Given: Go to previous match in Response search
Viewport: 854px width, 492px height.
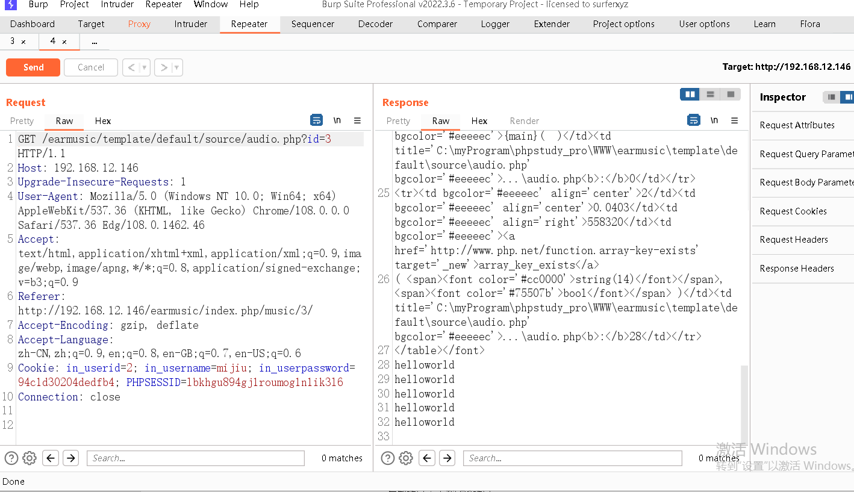Looking at the screenshot, I should [x=427, y=458].
